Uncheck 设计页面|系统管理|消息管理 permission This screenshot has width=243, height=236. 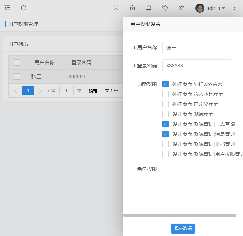[x=166, y=134]
